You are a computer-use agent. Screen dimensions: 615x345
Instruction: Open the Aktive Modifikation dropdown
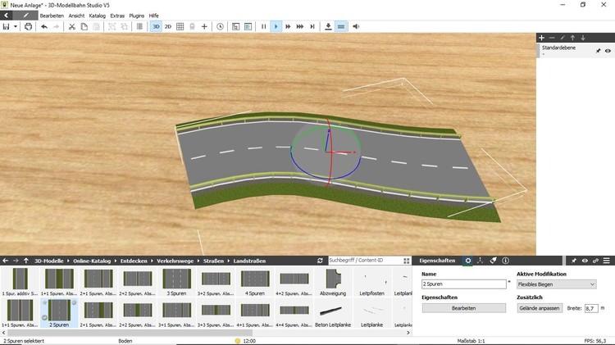pyautogui.click(x=556, y=284)
